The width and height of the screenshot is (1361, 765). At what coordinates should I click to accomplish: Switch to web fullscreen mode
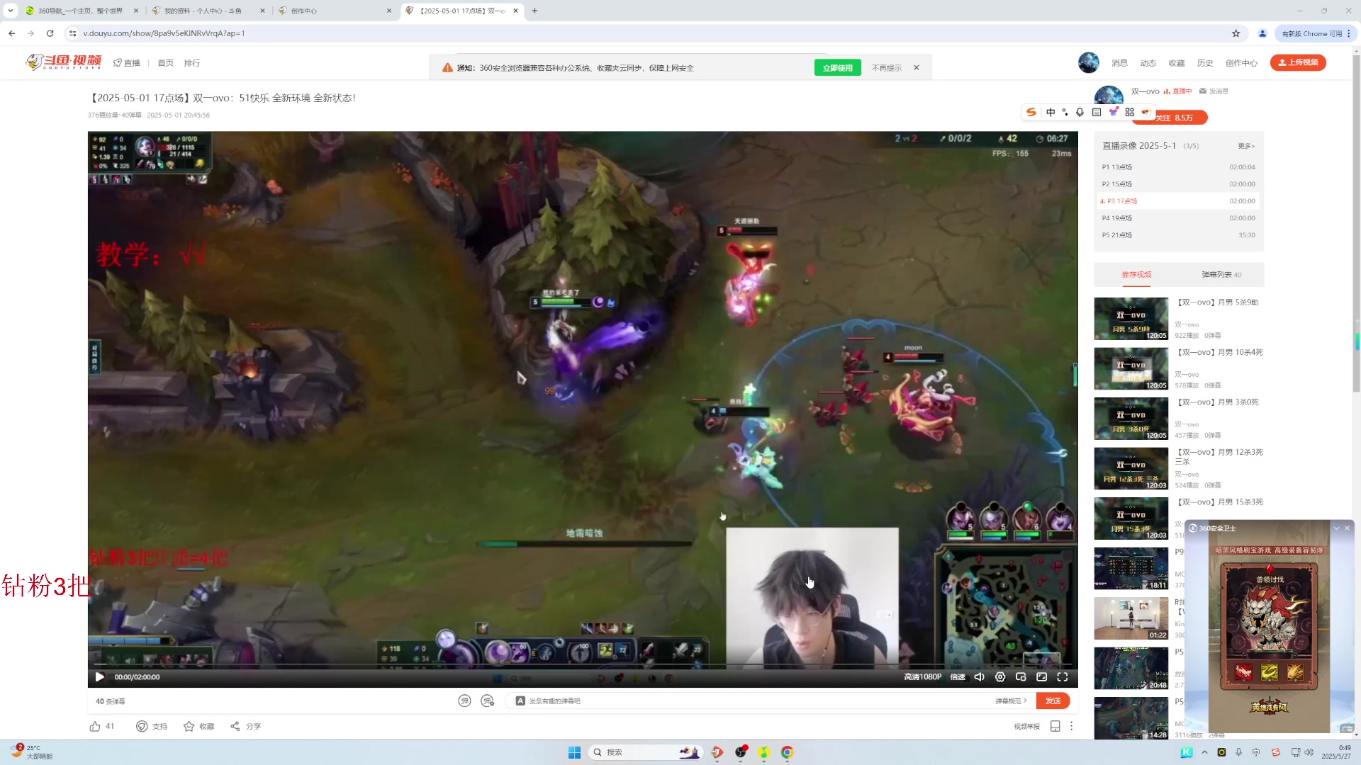pos(1042,677)
